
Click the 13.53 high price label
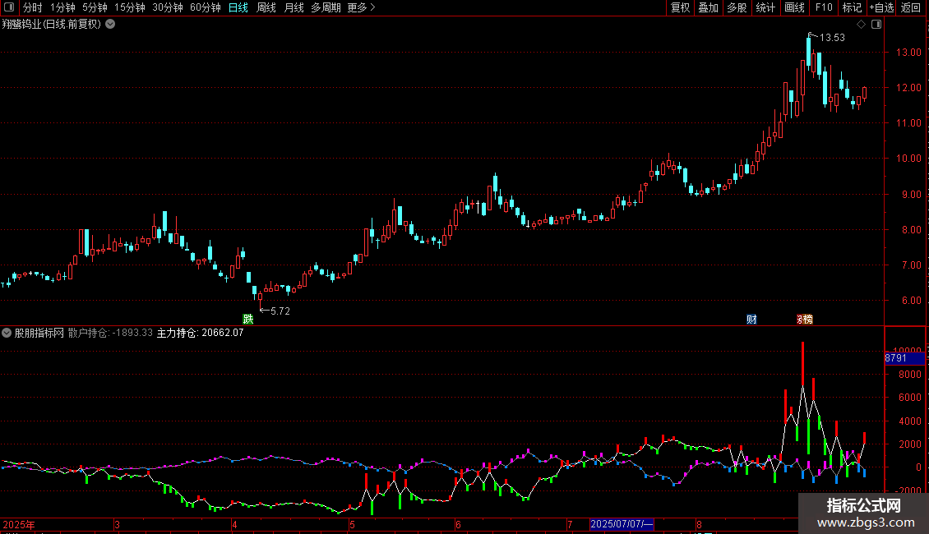point(832,37)
